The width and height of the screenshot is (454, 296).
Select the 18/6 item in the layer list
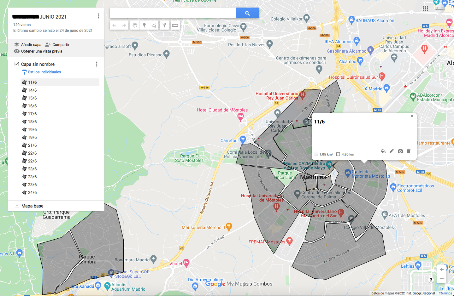(x=60, y=122)
